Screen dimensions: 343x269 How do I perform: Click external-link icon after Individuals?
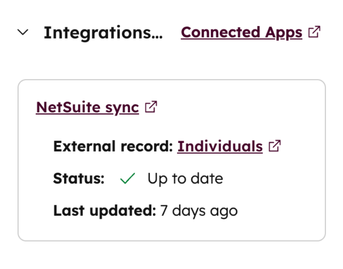click(275, 146)
